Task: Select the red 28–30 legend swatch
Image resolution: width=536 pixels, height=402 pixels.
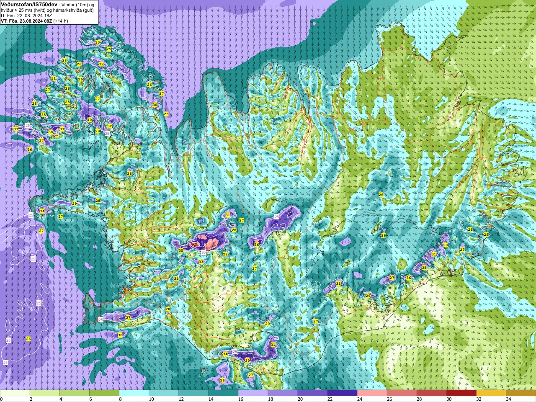Action: (x=431, y=393)
